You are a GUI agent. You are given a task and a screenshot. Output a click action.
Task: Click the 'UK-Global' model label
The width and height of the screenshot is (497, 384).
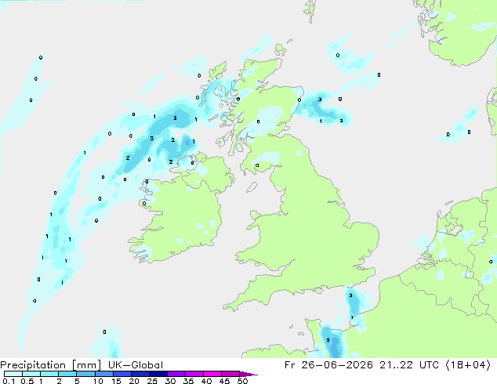click(x=136, y=365)
